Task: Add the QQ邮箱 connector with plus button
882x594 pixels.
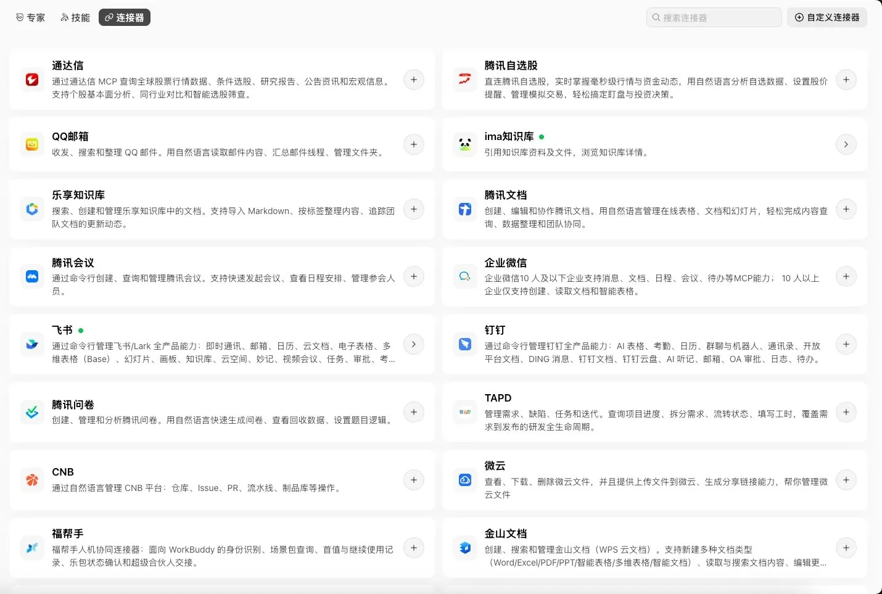Action: [x=414, y=144]
